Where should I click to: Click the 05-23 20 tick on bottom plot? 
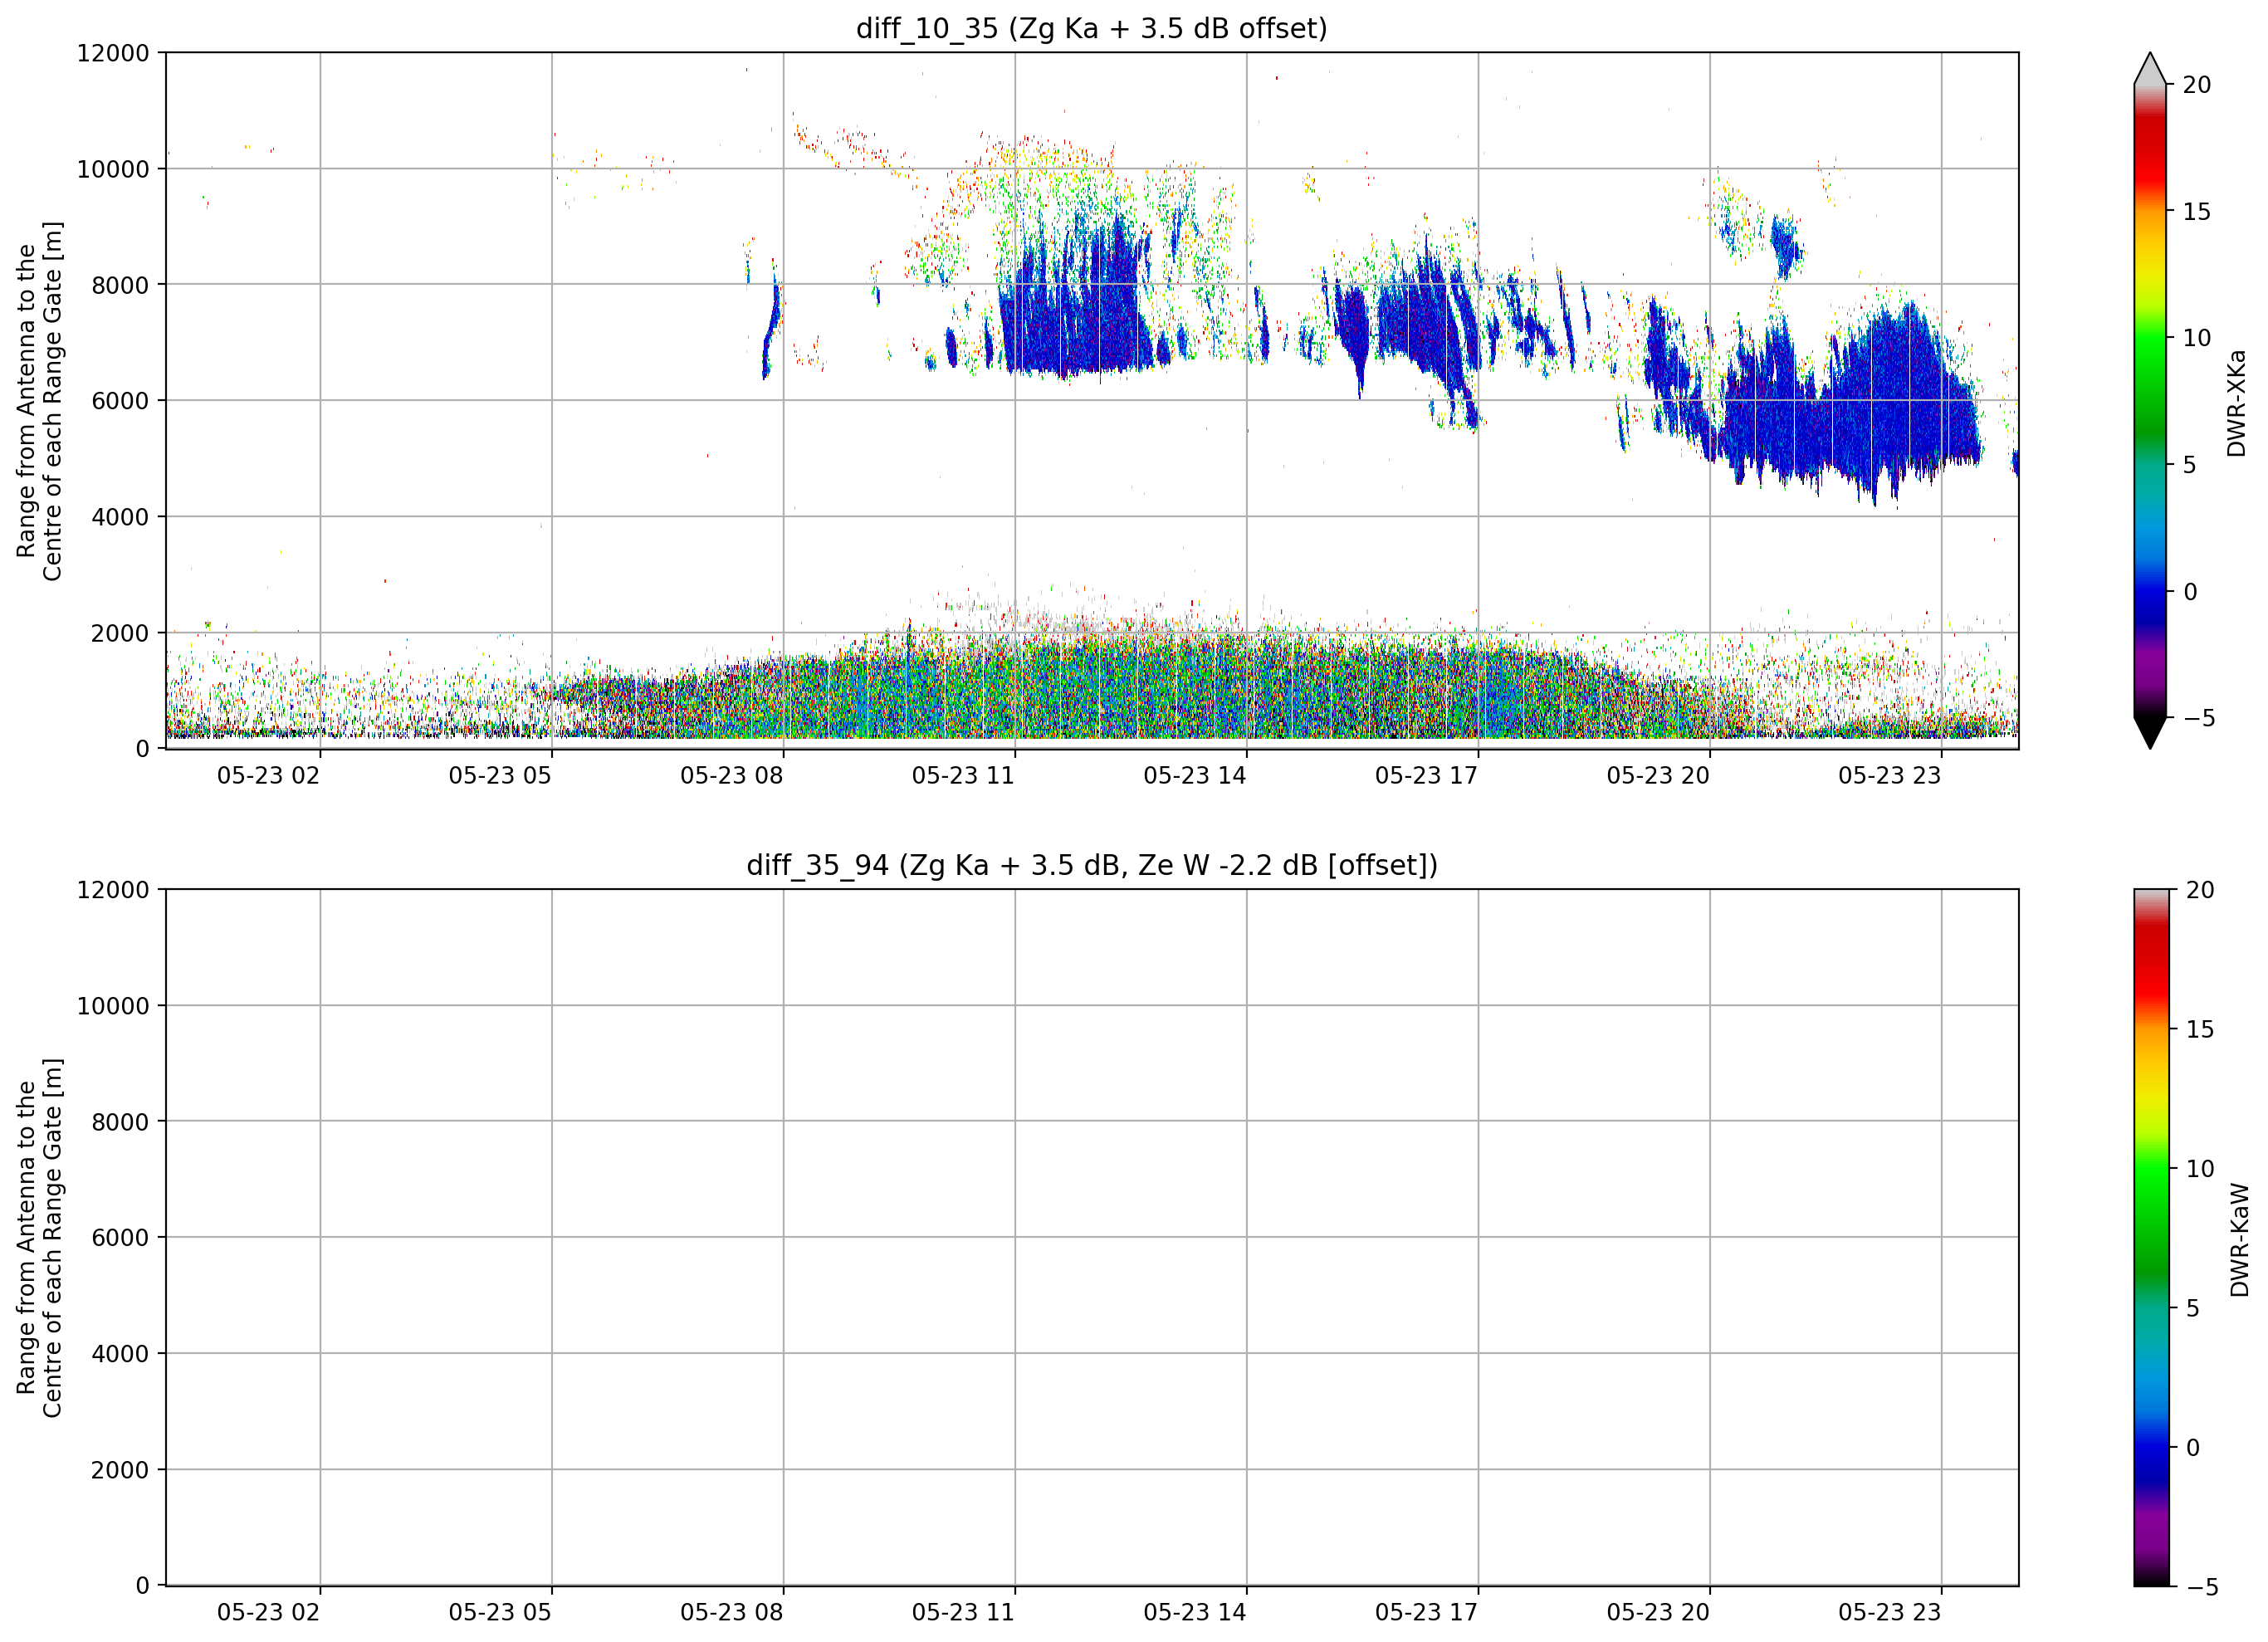coord(1658,1612)
